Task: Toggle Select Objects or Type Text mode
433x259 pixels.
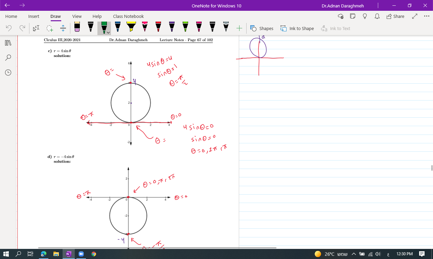Action: (x=36, y=28)
